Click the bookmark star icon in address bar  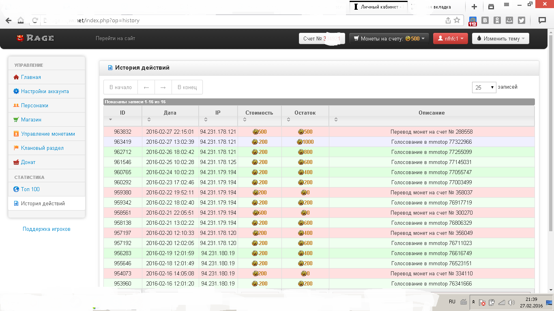click(457, 20)
